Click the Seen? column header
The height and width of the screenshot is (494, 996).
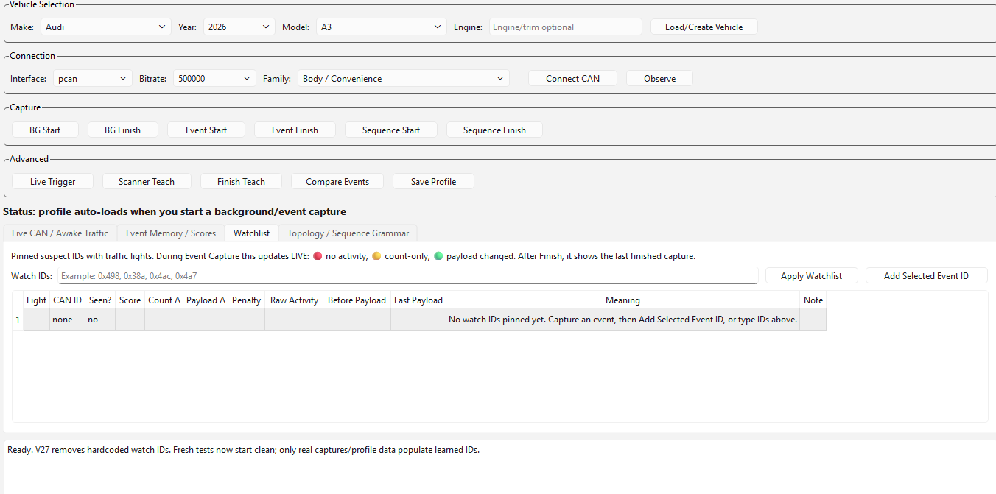pos(100,300)
